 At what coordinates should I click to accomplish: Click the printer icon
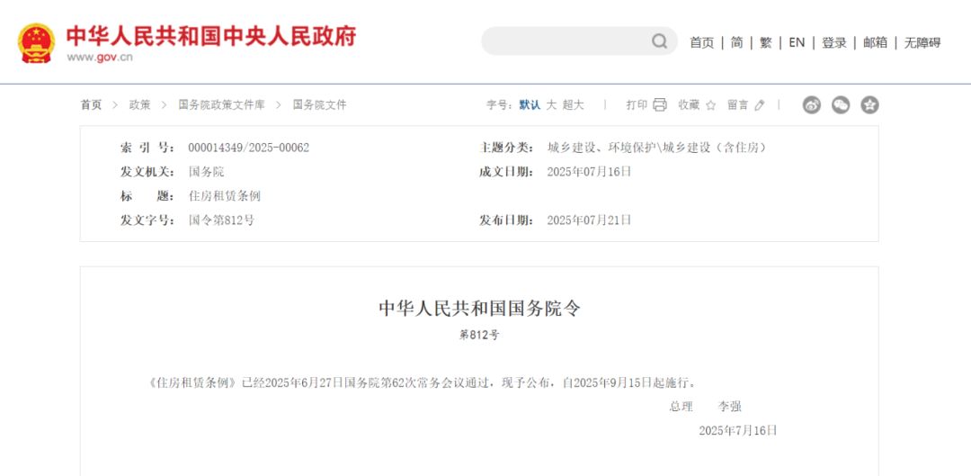660,104
